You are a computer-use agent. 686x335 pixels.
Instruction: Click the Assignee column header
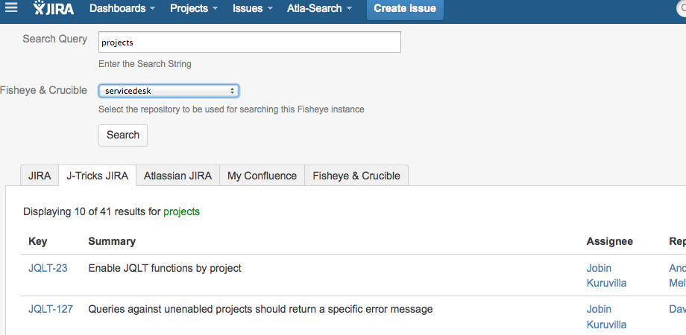[x=609, y=241]
